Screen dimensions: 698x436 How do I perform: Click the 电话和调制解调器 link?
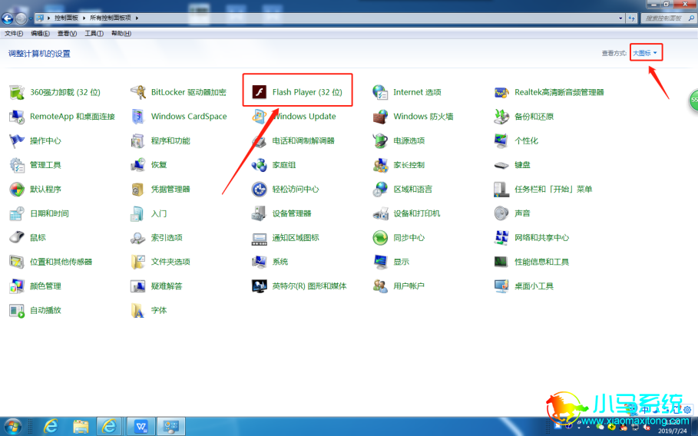pyautogui.click(x=303, y=140)
